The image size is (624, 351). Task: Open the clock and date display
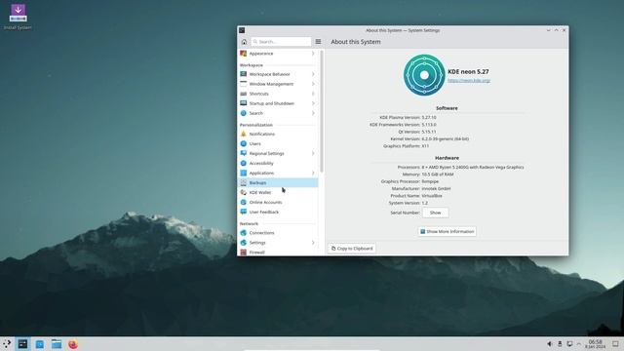(x=596, y=344)
